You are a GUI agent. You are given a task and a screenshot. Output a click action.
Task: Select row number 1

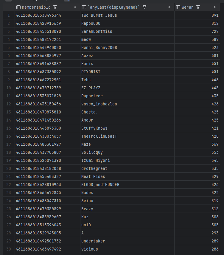coord(9,15)
